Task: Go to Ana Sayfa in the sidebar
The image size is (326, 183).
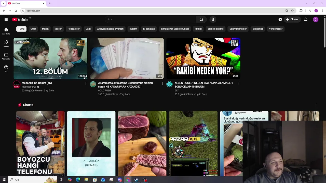Action: pos(6,31)
